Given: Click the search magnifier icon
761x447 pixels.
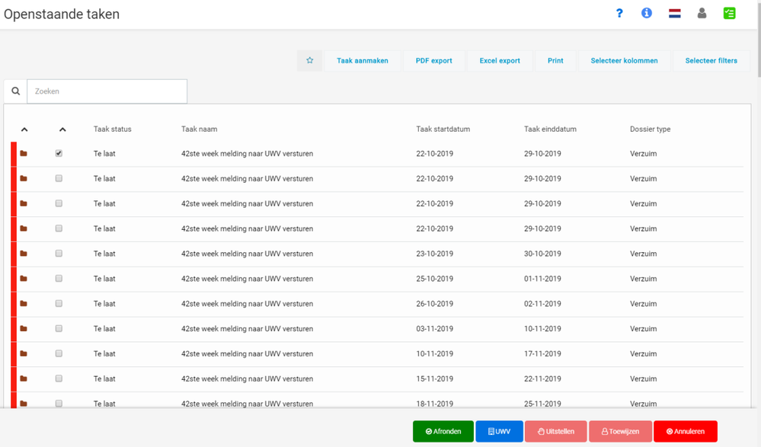Looking at the screenshot, I should click(15, 91).
